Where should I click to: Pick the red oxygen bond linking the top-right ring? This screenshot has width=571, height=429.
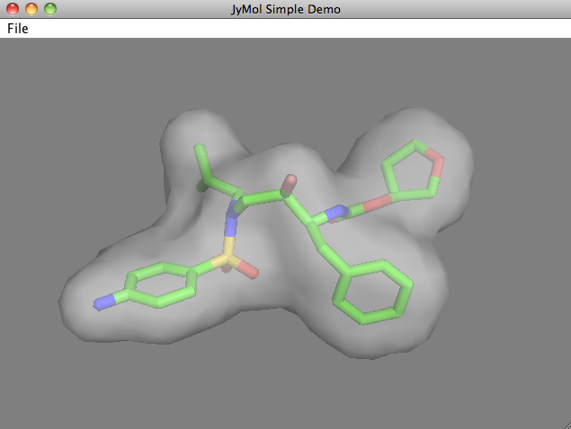click(378, 202)
